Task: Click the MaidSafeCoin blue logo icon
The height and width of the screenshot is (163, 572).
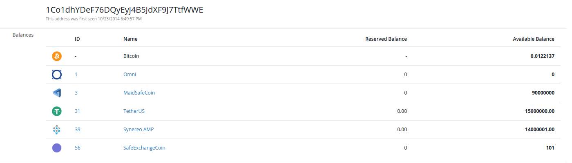Action: pos(57,93)
